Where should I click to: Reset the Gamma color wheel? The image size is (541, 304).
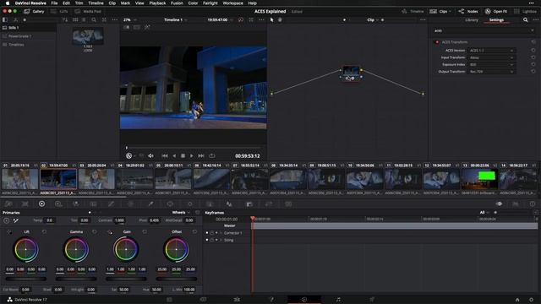[95, 232]
